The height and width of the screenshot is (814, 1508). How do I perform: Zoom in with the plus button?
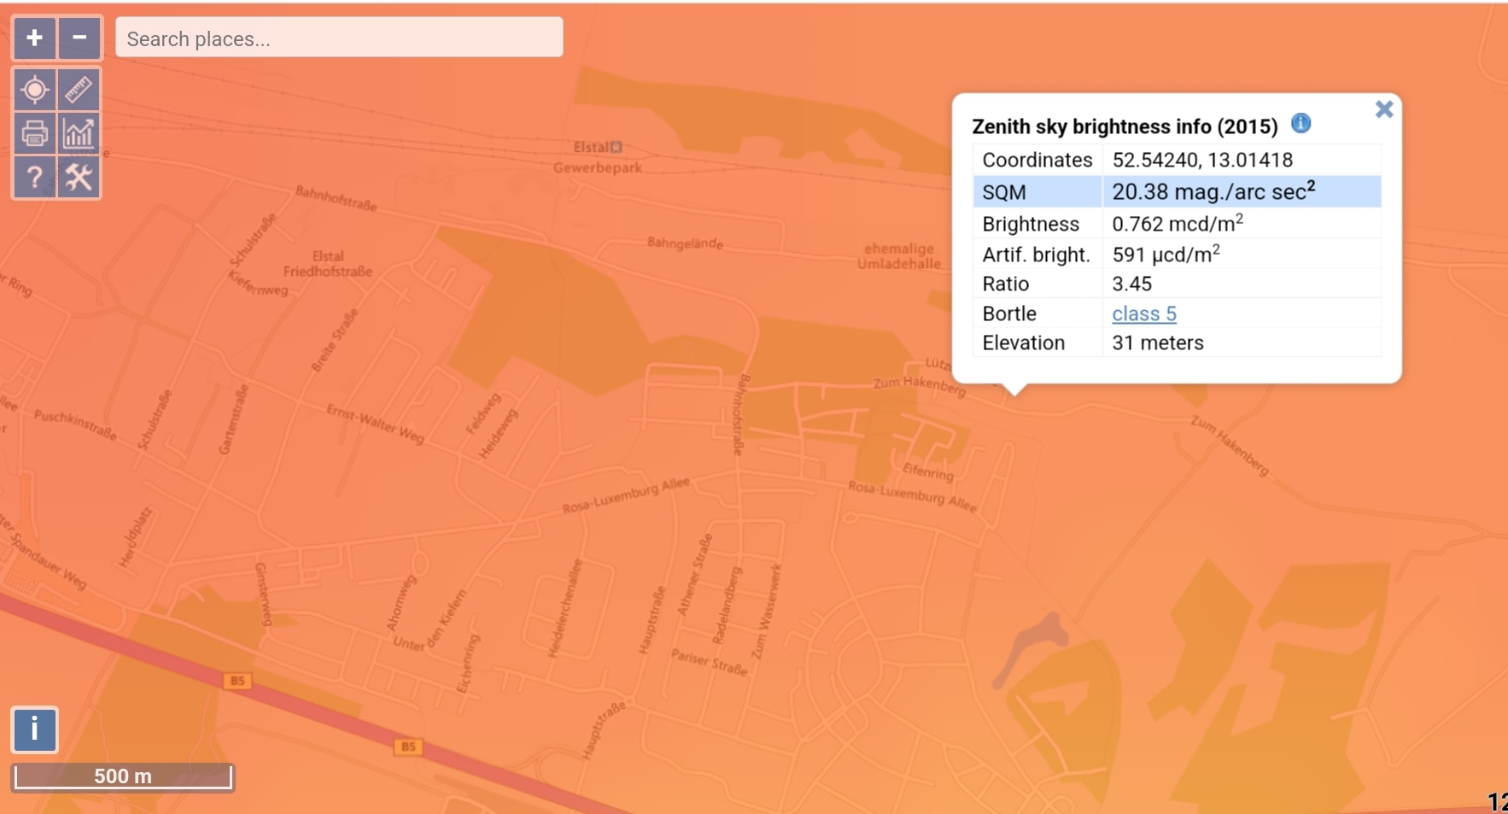[x=34, y=38]
